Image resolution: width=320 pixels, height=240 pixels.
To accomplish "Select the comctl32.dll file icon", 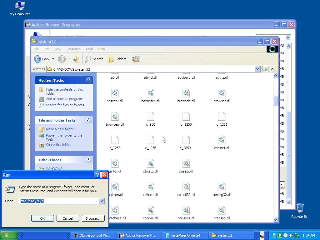I will tap(186, 187).
